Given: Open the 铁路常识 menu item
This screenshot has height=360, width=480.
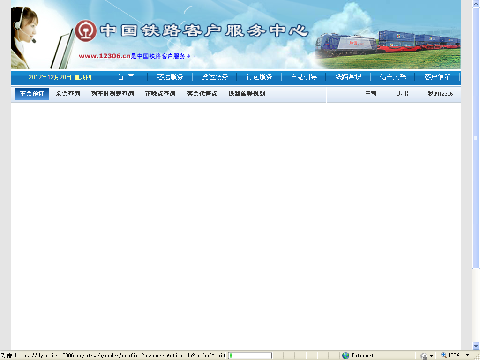Looking at the screenshot, I should pos(348,77).
